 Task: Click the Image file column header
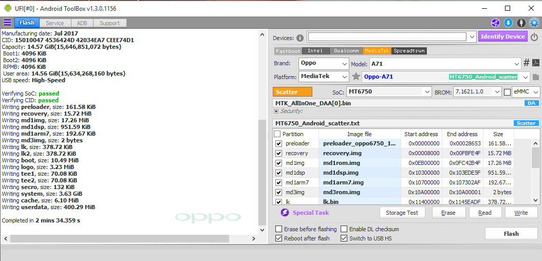coord(360,134)
